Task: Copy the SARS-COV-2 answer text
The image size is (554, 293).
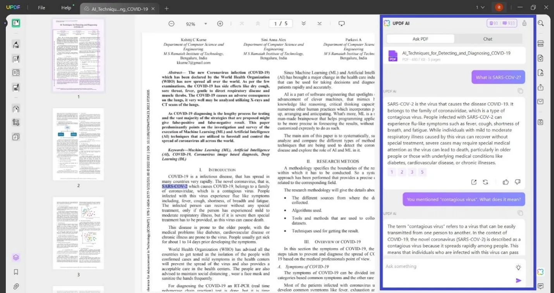Action: click(x=520, y=91)
